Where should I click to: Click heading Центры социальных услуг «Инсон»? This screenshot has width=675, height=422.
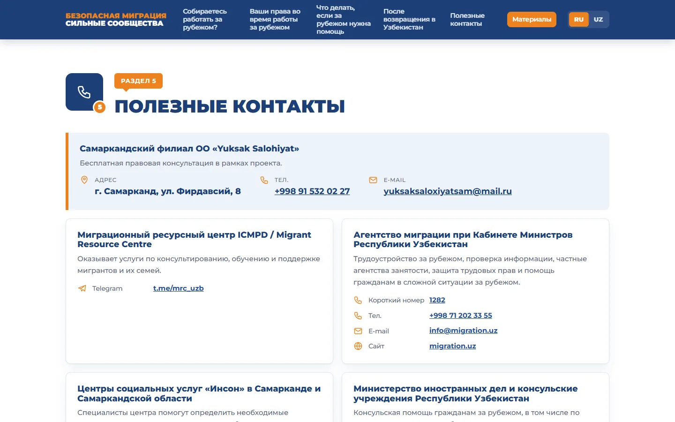point(199,393)
